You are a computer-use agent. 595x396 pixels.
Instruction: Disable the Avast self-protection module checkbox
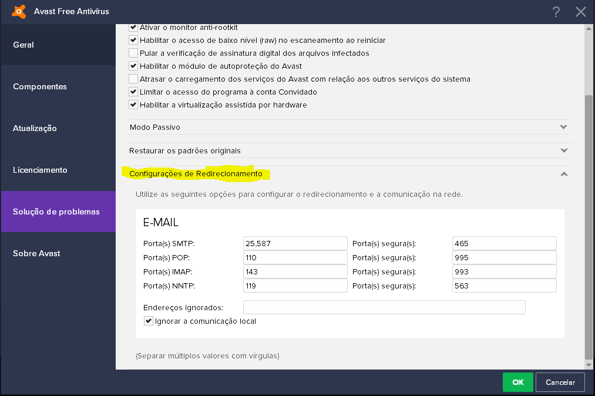pyautogui.click(x=133, y=66)
